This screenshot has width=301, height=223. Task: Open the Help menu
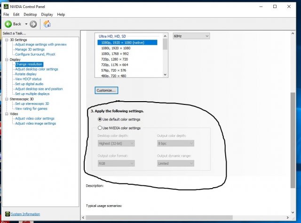[61, 14]
